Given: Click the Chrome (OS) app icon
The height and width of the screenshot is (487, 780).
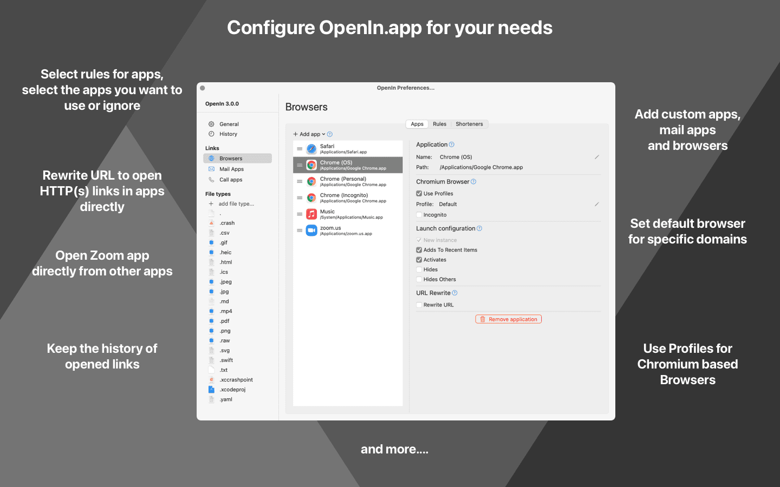Looking at the screenshot, I should [311, 165].
